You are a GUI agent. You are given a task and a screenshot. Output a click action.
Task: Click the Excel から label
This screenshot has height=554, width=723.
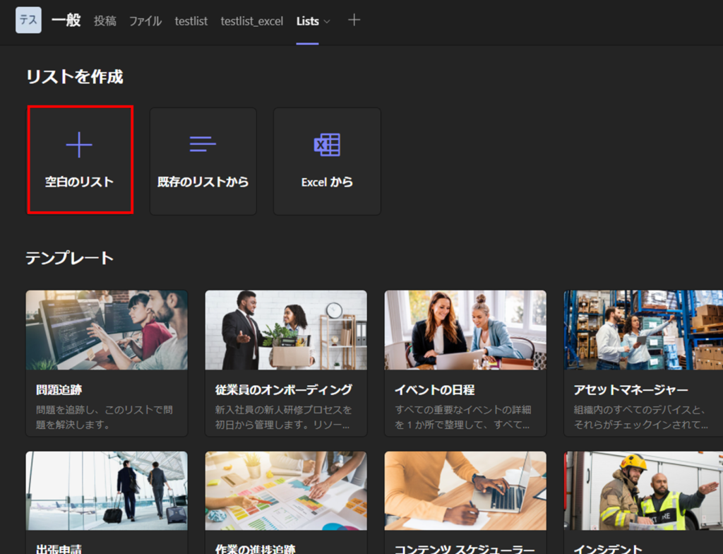point(327,182)
